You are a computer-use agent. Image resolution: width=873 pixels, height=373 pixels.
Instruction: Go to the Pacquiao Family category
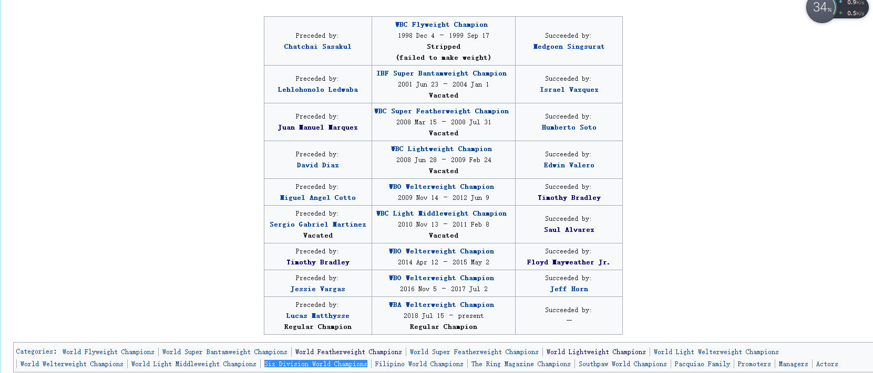coord(702,364)
